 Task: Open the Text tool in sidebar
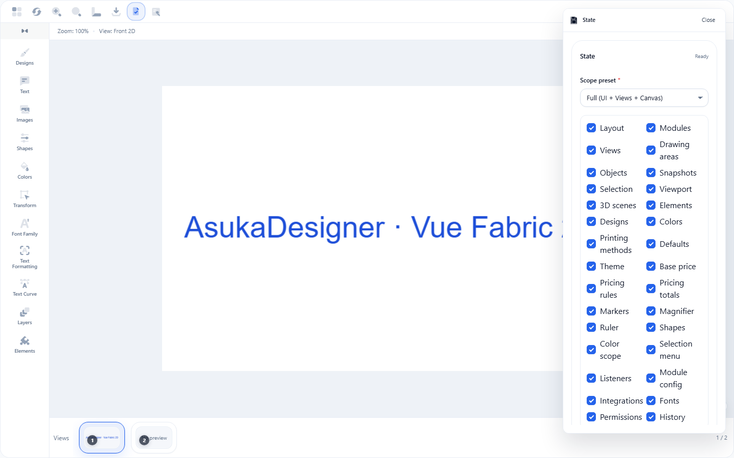tap(24, 85)
